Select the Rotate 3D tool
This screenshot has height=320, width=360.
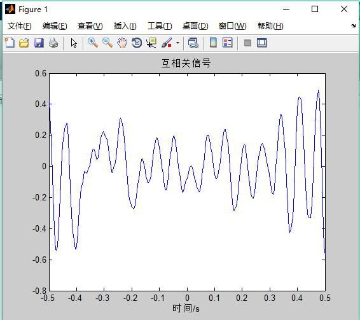(137, 43)
